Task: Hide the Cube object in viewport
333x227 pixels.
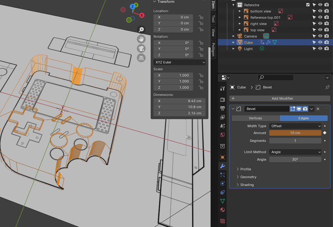Action: (320, 43)
